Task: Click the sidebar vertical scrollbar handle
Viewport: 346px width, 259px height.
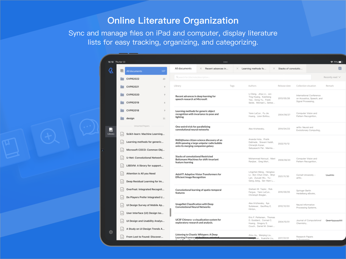Action: (170, 212)
